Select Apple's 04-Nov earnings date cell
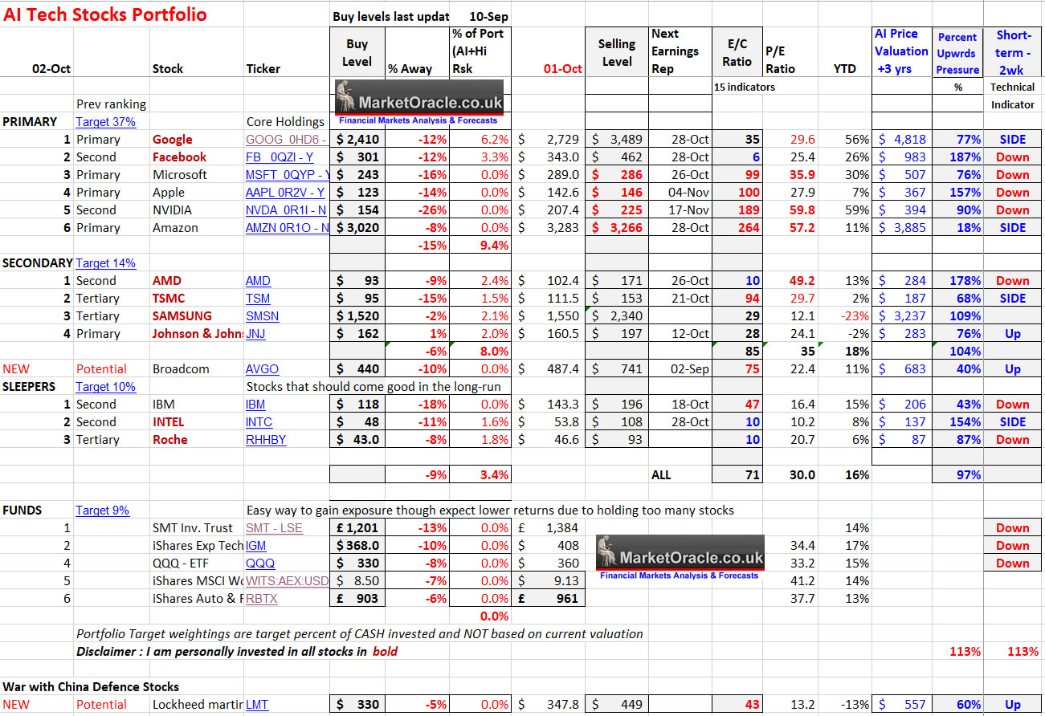The width and height of the screenshot is (1045, 716). 681,193
